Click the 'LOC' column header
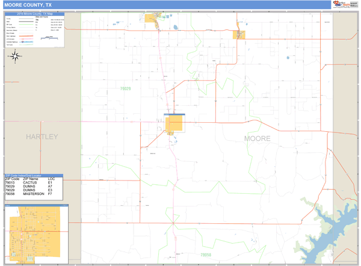 pos(51,179)
